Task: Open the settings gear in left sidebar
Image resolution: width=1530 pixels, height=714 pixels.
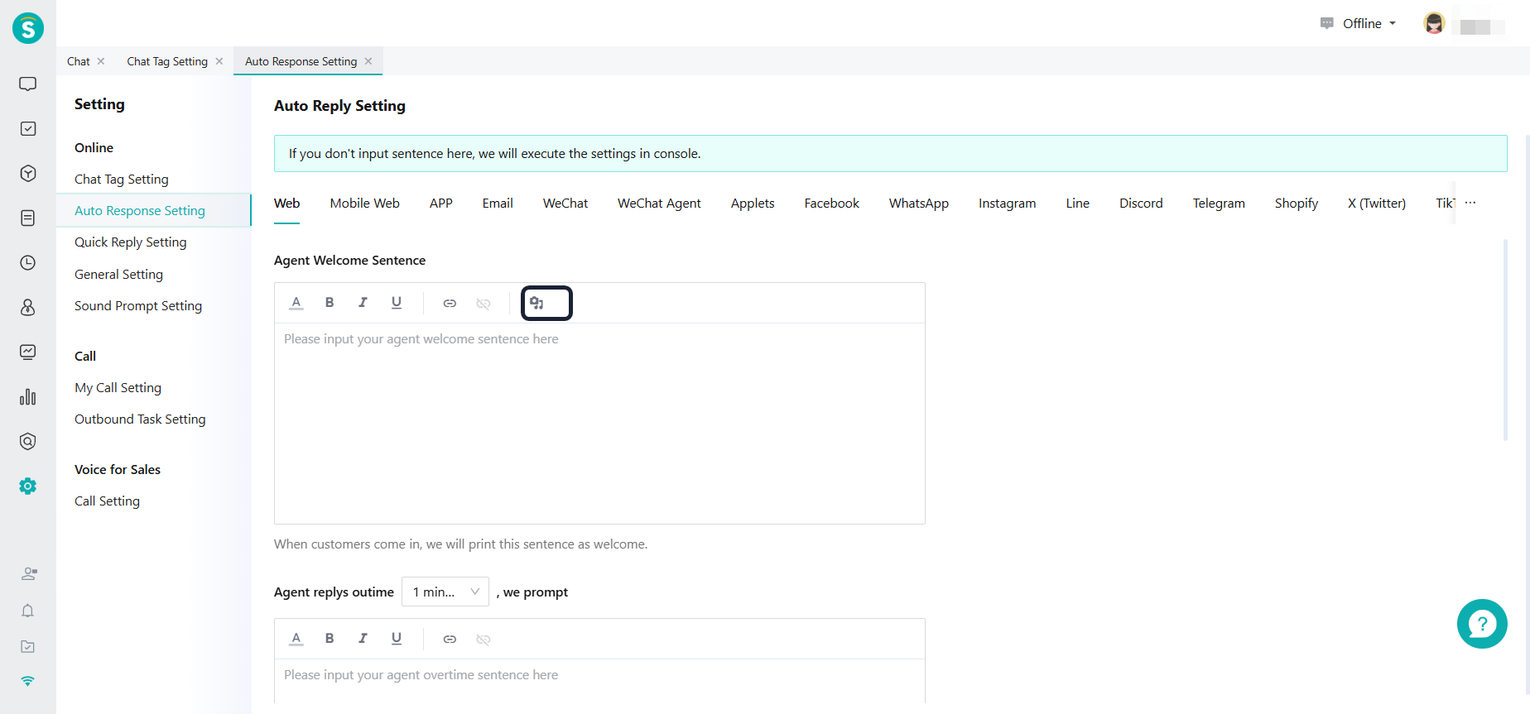Action: click(x=28, y=486)
